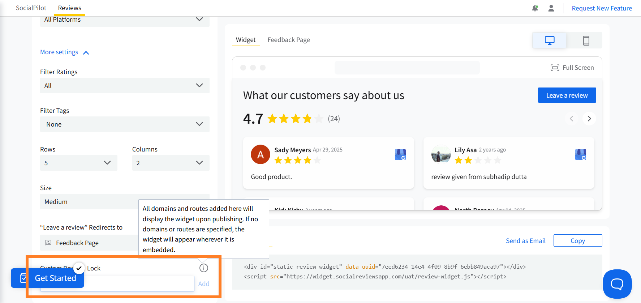Viewport: 641px width, 303px height.
Task: Click 'review given from subhadip dutta' text
Action: (479, 177)
